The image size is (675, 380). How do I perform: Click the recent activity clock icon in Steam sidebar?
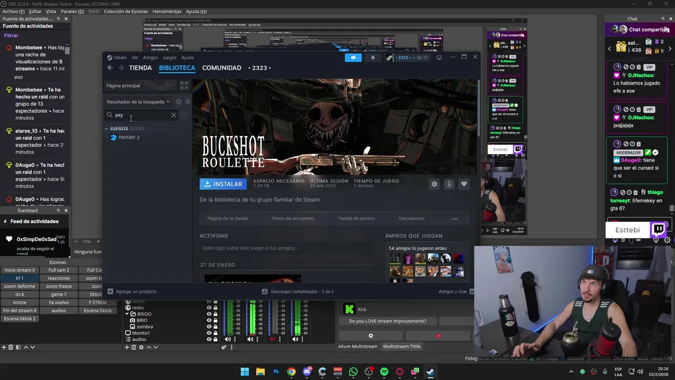tap(179, 102)
